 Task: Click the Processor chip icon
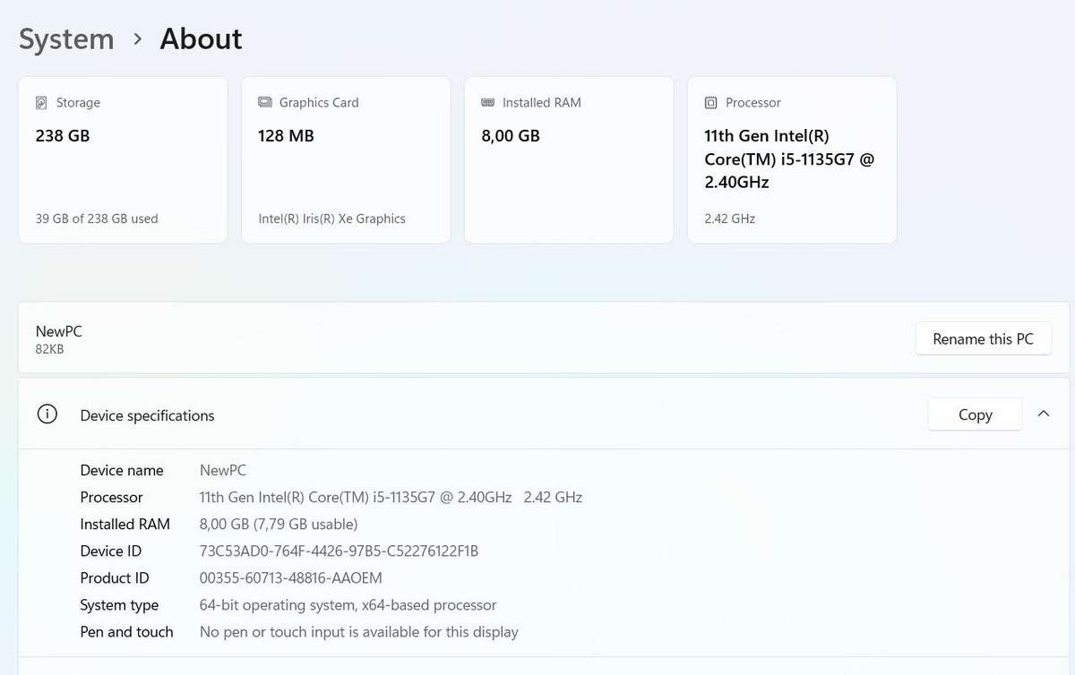coord(710,103)
